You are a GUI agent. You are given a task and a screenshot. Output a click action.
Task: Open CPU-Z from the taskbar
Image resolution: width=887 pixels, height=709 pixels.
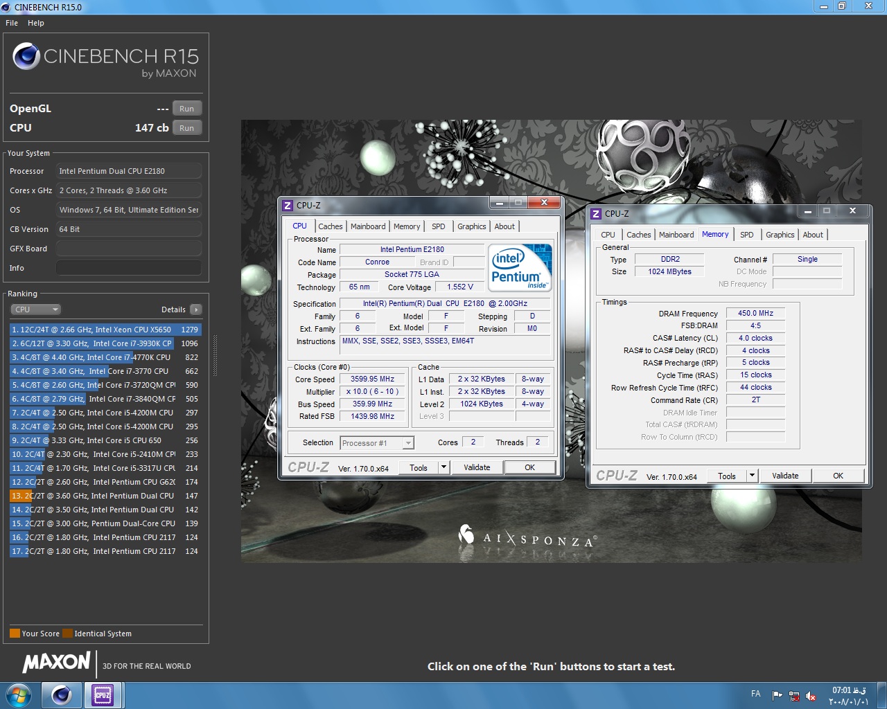pos(103,694)
